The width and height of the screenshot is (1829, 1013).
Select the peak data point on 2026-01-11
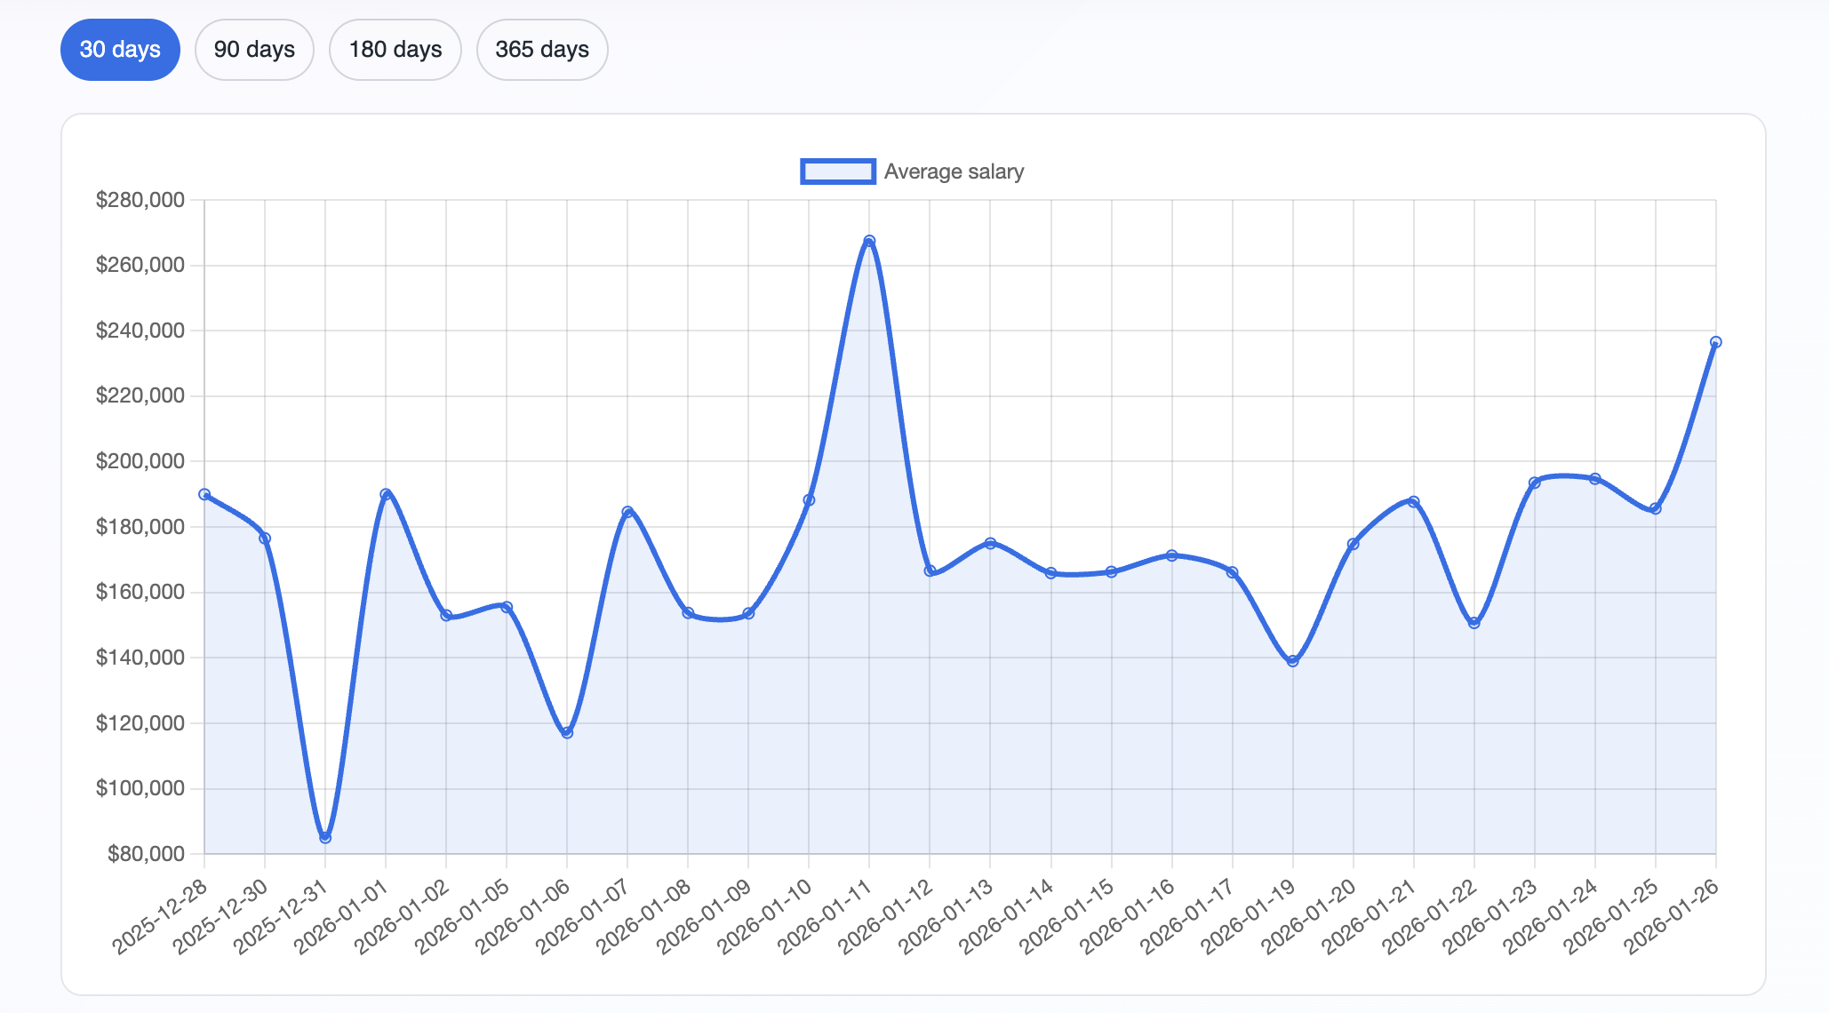tap(868, 240)
